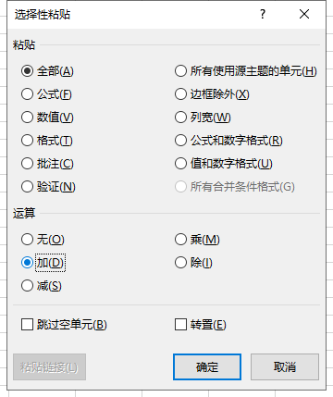
Task: Confirm with the 确定 button
Action: [x=207, y=366]
